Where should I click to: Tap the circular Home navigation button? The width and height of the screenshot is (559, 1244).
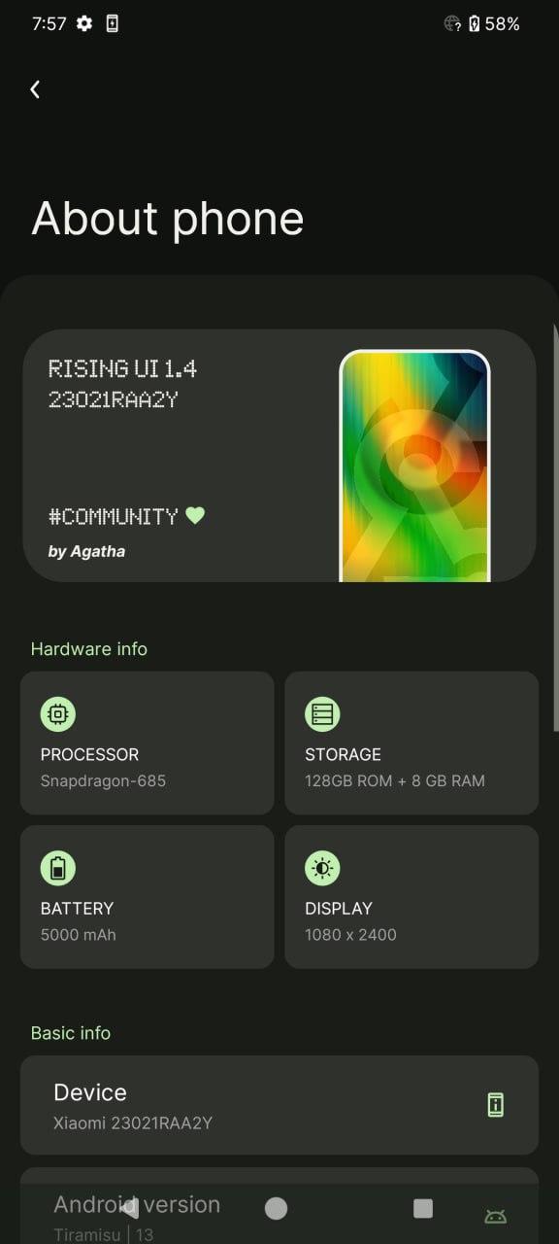[277, 1208]
